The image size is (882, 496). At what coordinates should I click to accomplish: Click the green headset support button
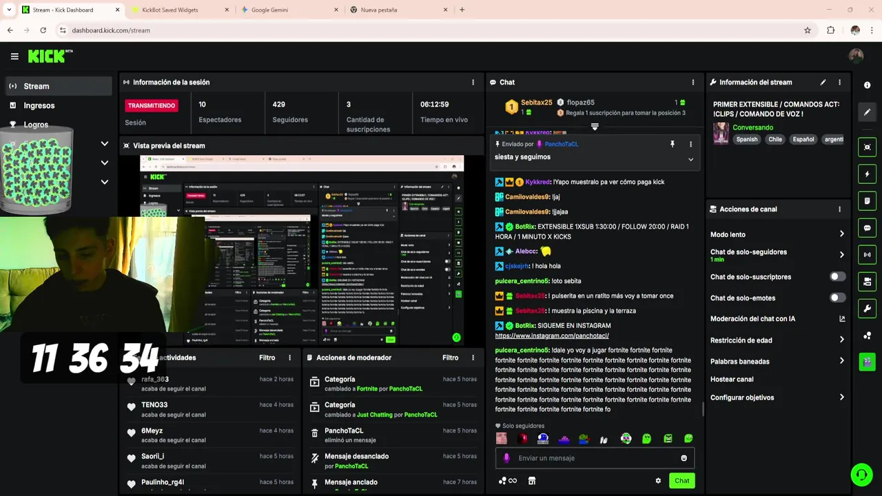pos(861,475)
